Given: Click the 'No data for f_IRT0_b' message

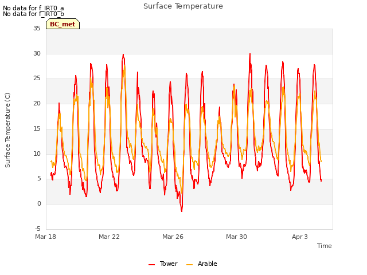Looking at the screenshot, I should click(x=33, y=14).
